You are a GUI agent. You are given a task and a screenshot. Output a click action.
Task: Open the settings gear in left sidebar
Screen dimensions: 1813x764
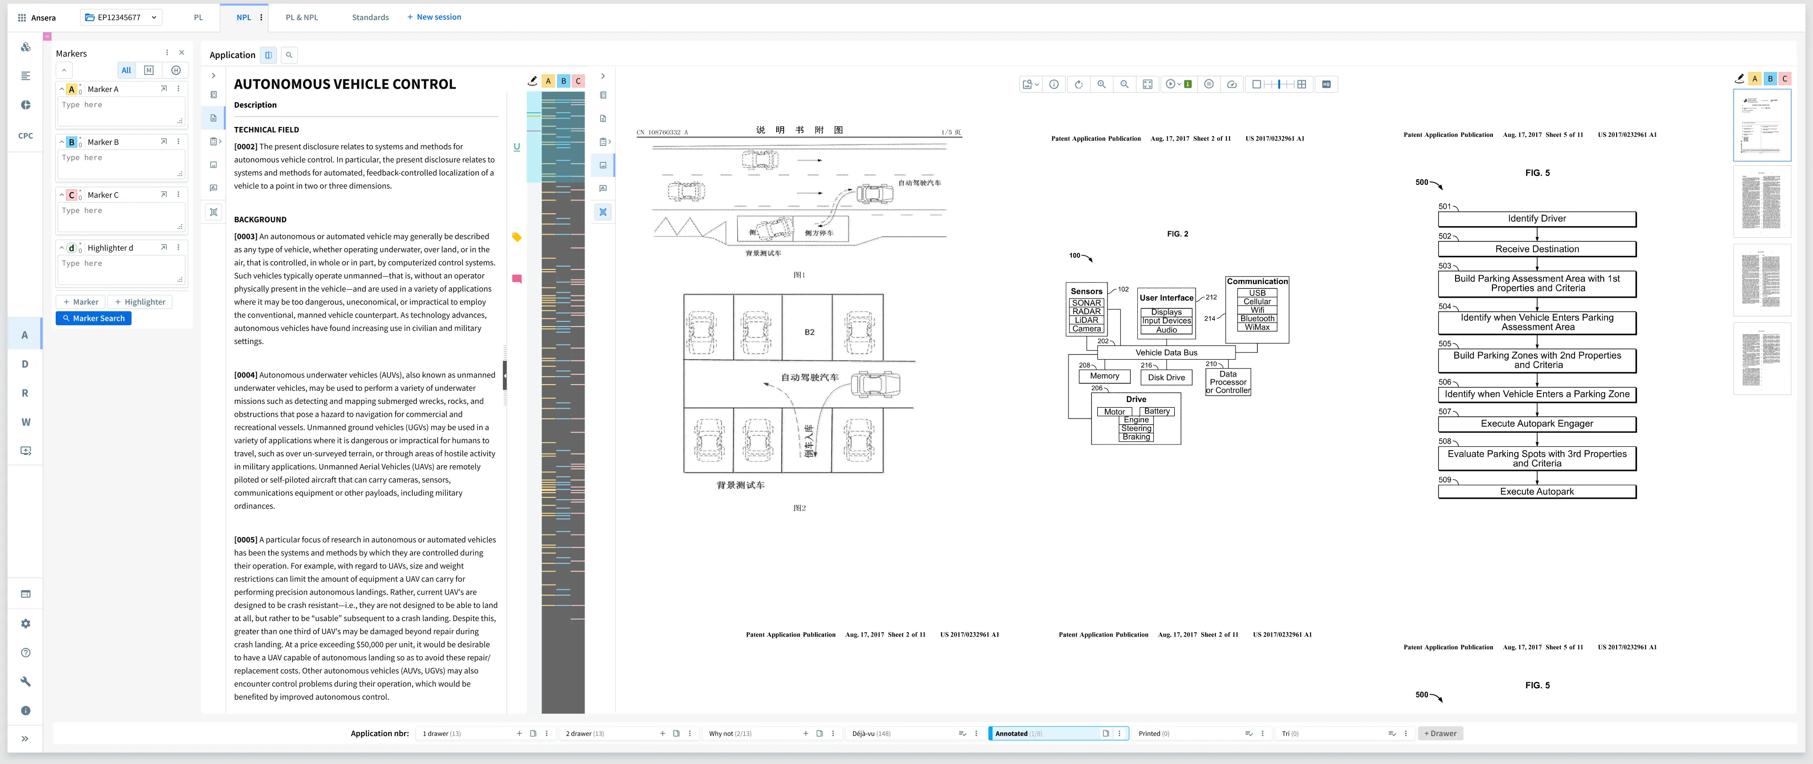pos(25,623)
